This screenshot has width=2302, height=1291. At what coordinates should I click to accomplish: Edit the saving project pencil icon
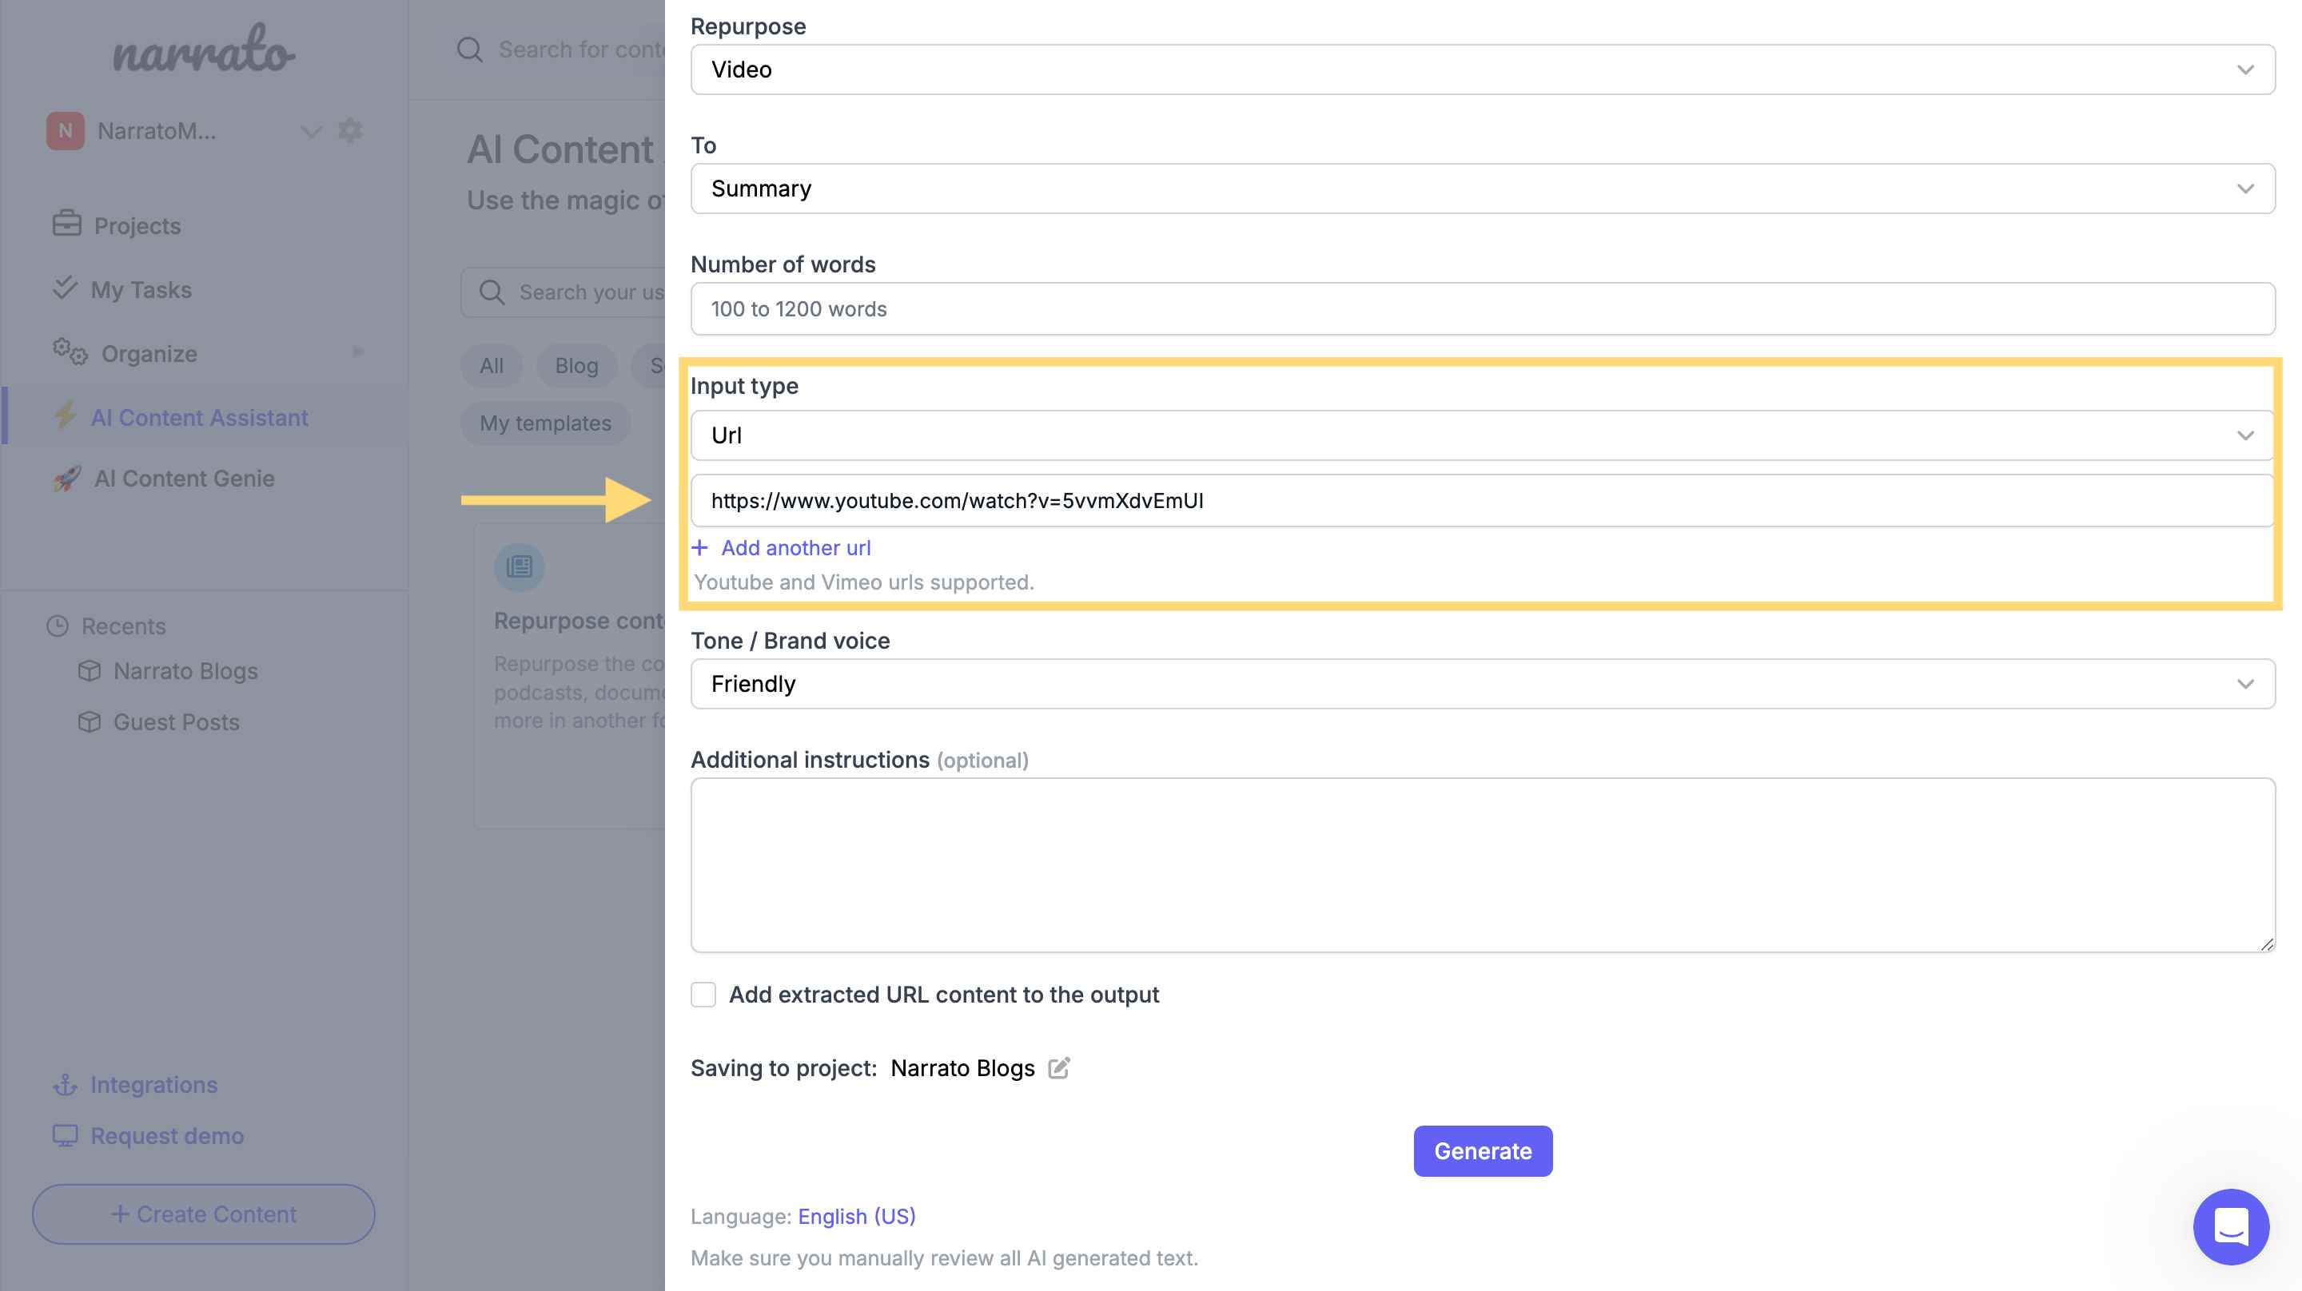1059,1067
